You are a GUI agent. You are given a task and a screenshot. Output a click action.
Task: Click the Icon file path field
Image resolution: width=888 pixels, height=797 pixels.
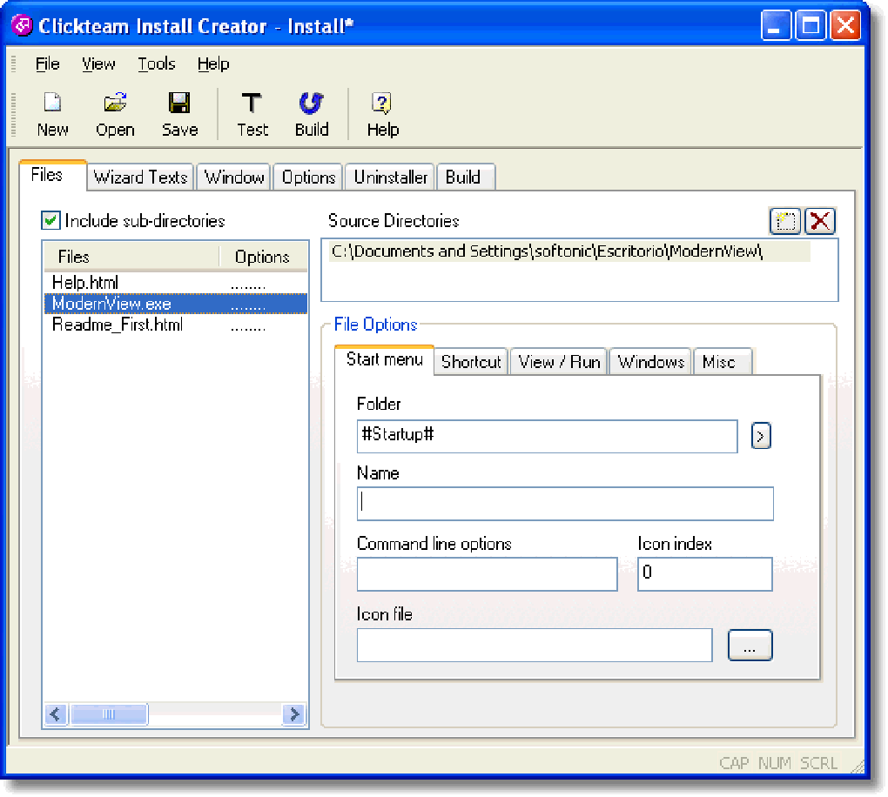[535, 645]
